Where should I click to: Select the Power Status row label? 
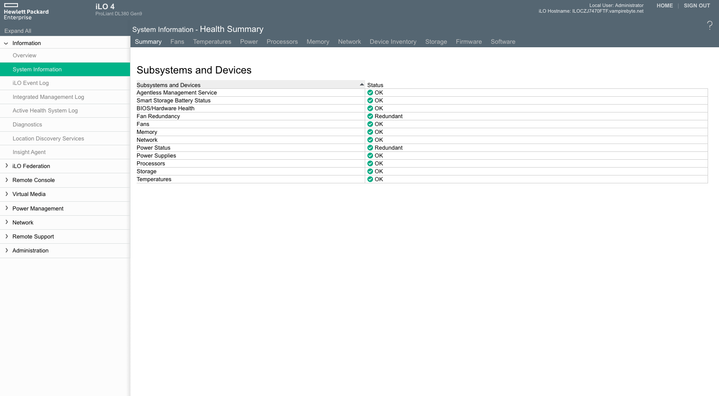point(153,148)
